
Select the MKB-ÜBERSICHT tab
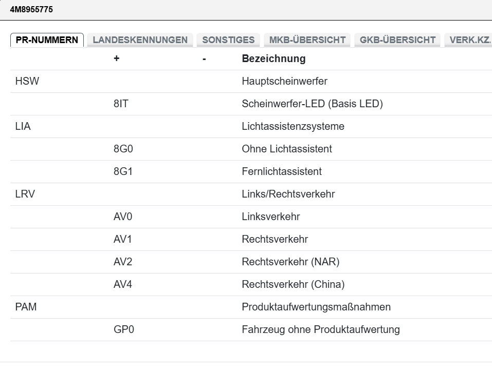click(307, 40)
